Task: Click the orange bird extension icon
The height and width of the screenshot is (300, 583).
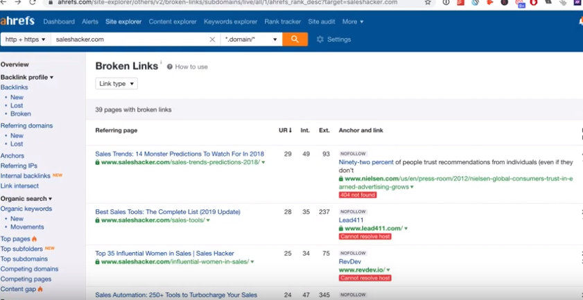Action: point(489,2)
